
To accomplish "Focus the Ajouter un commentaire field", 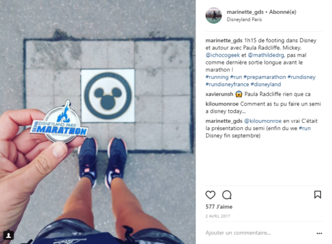I will 238,233.
